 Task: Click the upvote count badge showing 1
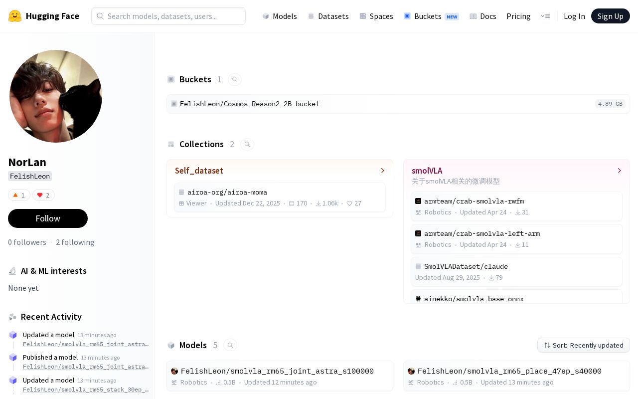(19, 195)
